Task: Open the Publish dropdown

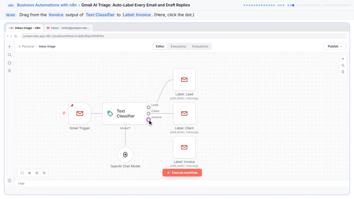Action: coord(335,46)
